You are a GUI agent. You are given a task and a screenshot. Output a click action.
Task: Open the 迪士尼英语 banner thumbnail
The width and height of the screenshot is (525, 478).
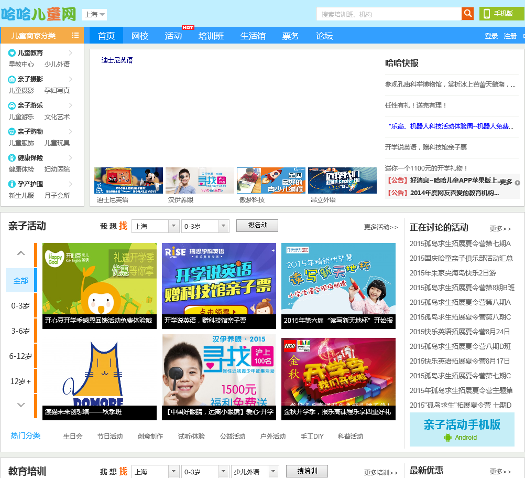(x=128, y=180)
